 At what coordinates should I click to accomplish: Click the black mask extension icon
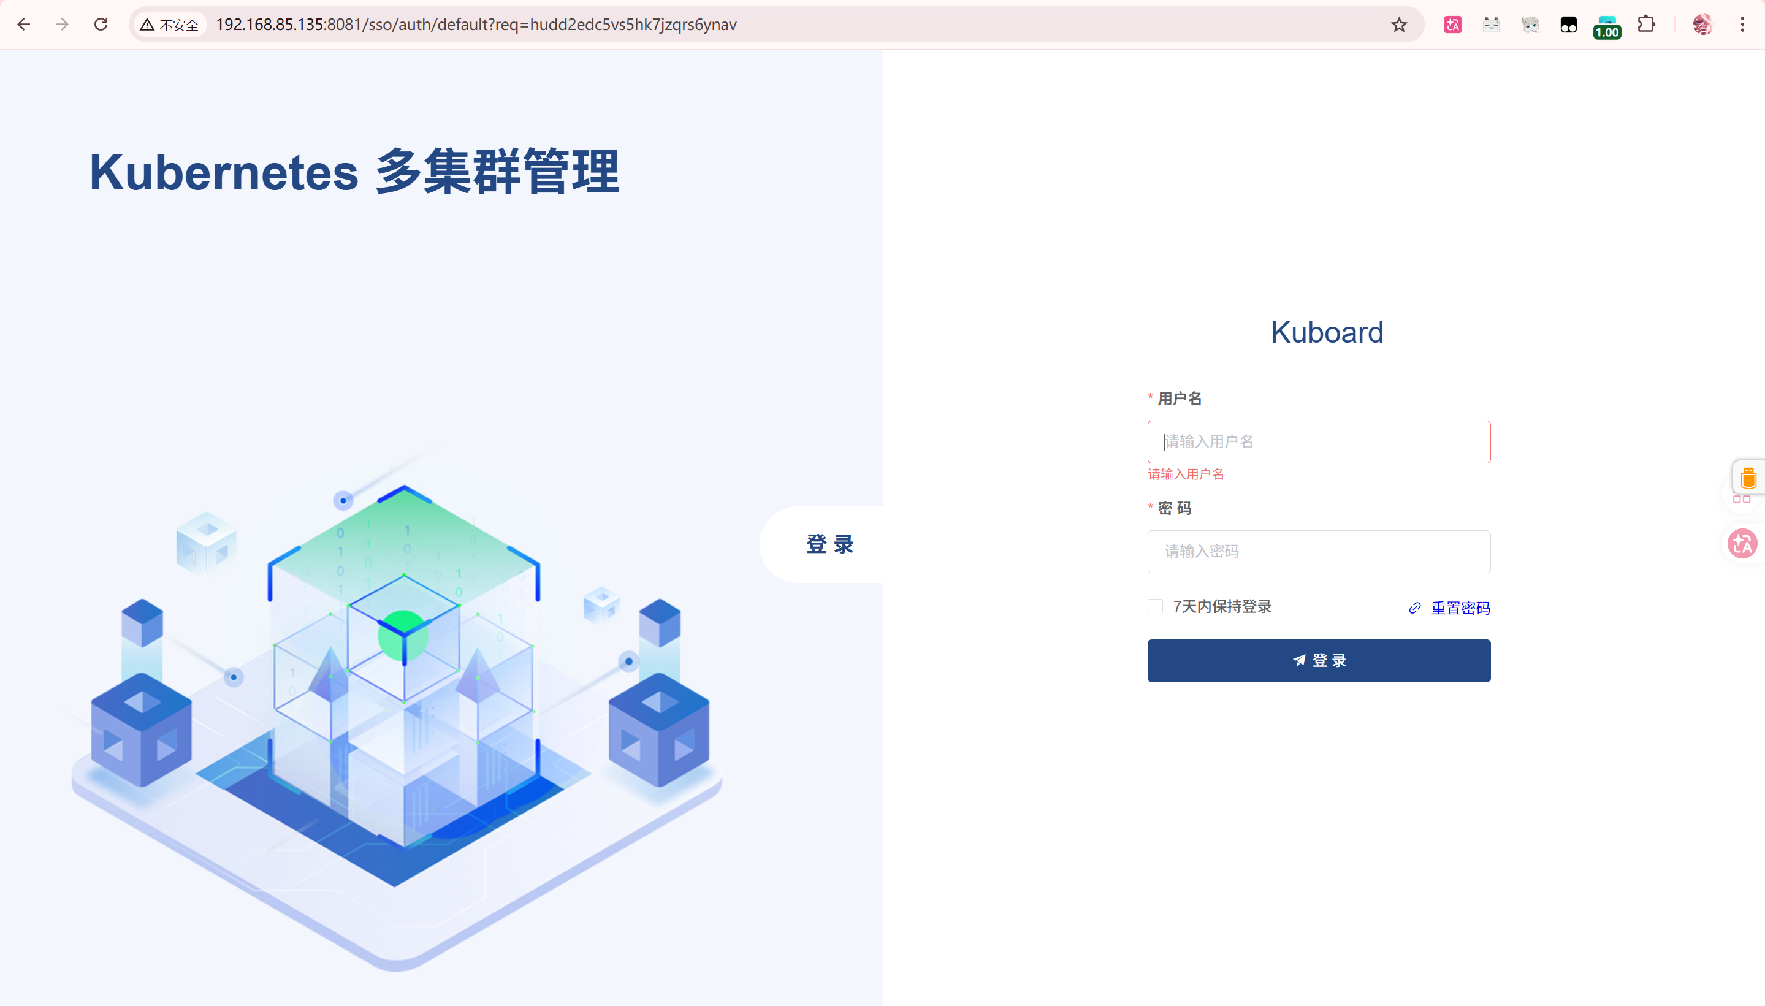click(1568, 25)
